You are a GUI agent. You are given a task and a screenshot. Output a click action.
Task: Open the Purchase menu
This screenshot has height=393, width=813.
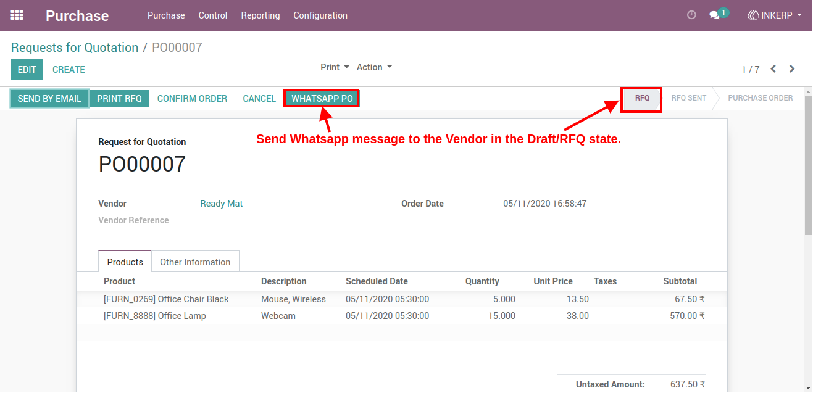(166, 15)
